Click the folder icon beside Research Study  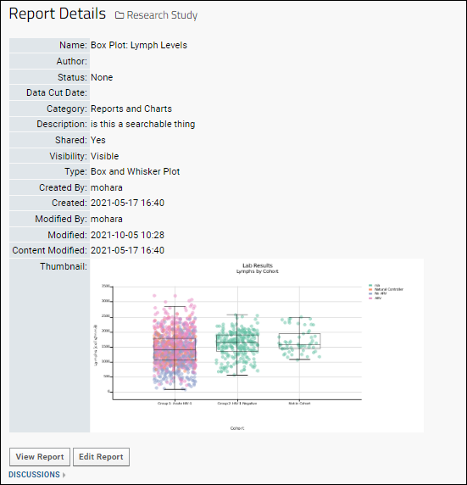(120, 15)
